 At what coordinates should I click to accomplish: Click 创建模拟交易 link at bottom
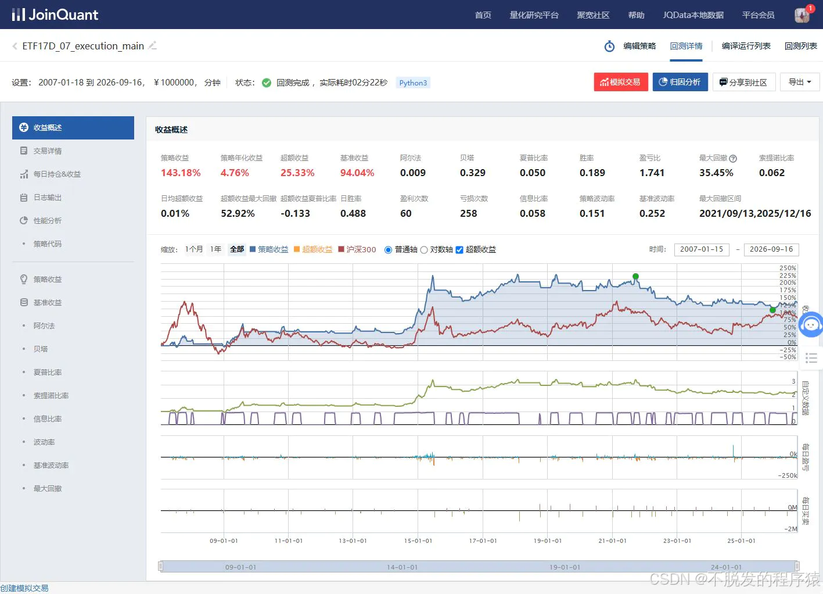[x=24, y=588]
